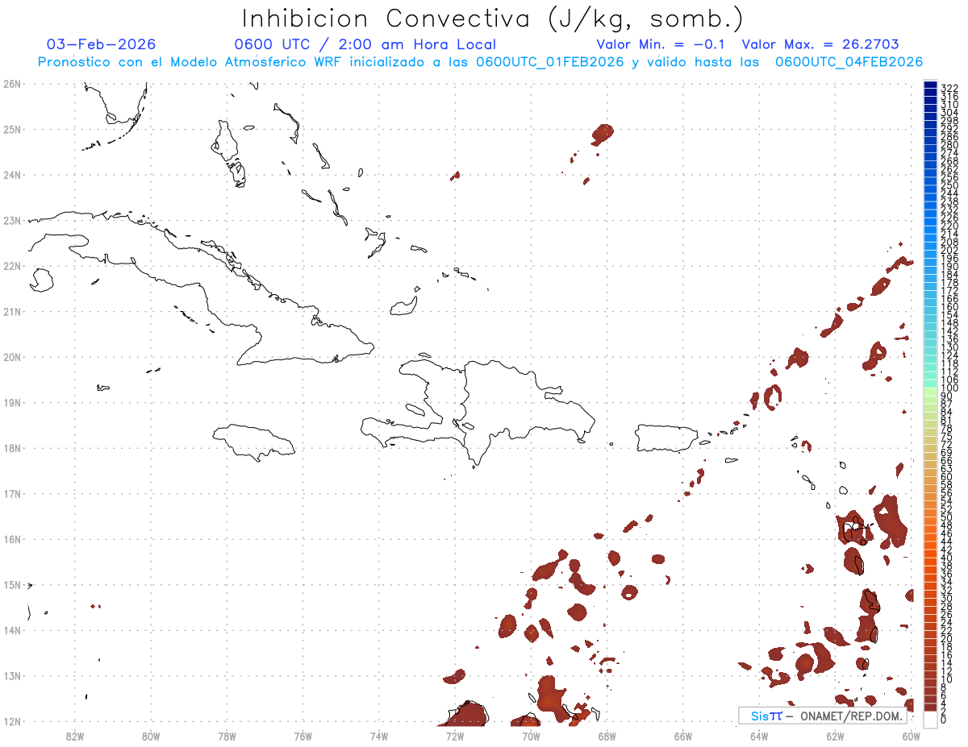Click the longitude label '62W'
Screen dimensions: 968x747
(x=835, y=735)
